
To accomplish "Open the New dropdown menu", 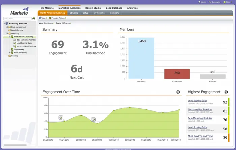I will tap(43, 18).
